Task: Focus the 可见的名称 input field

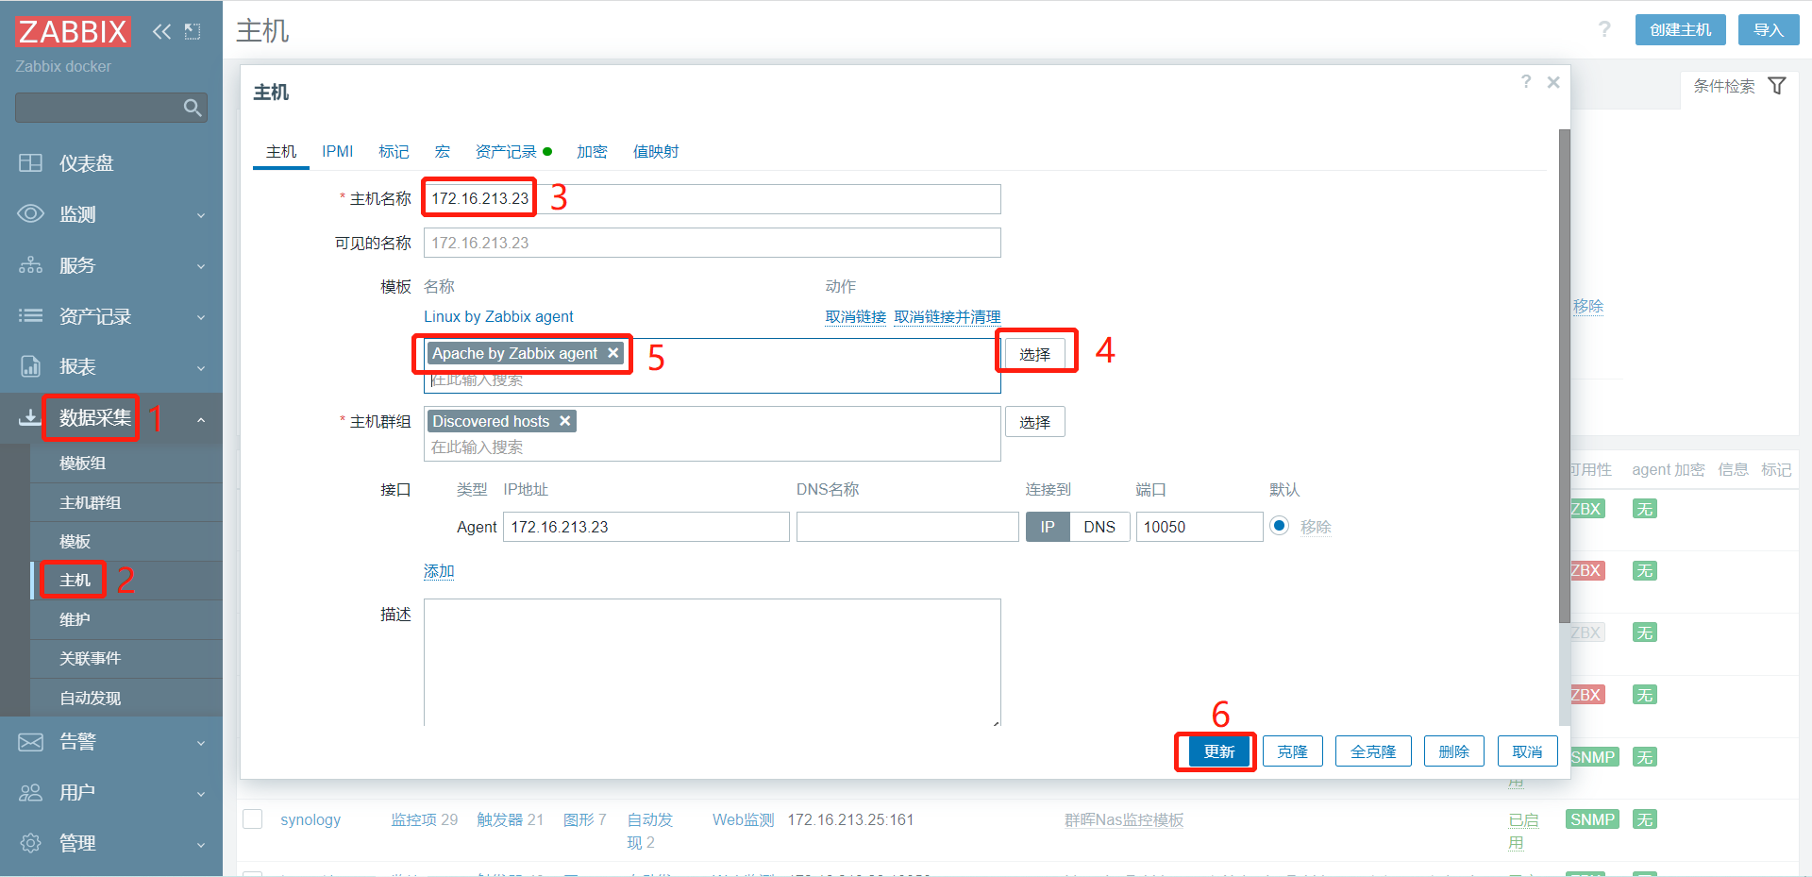Action: pyautogui.click(x=713, y=243)
